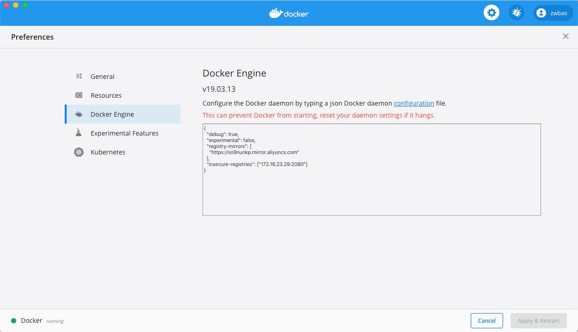The width and height of the screenshot is (578, 332).
Task: Select the General settings icon in sidebar
Action: 79,76
